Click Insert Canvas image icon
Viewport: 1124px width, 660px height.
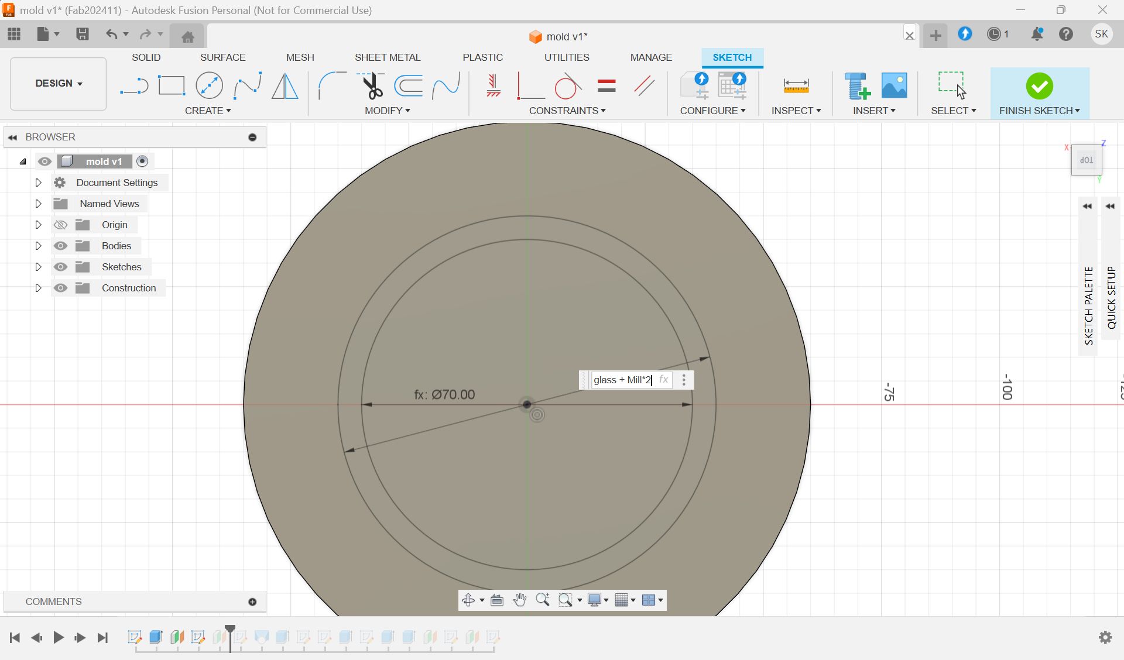click(x=894, y=85)
